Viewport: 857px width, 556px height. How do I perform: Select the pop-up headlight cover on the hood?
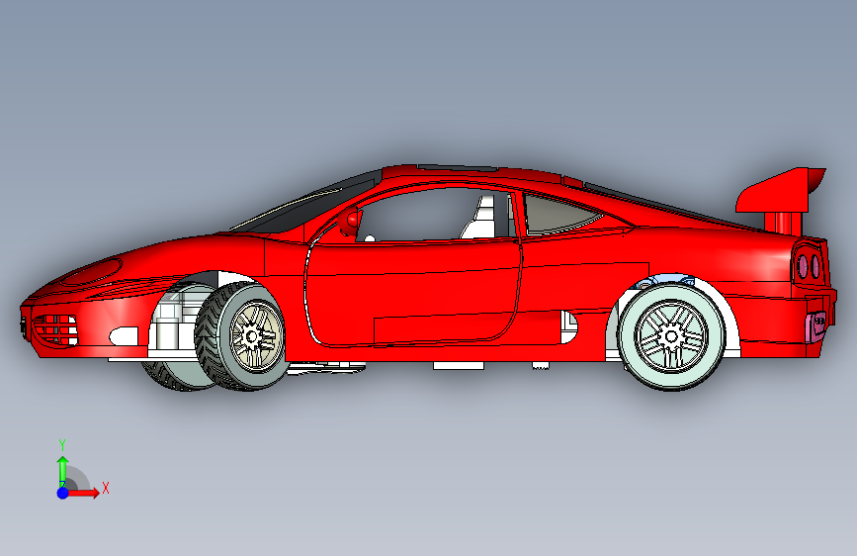(x=91, y=272)
